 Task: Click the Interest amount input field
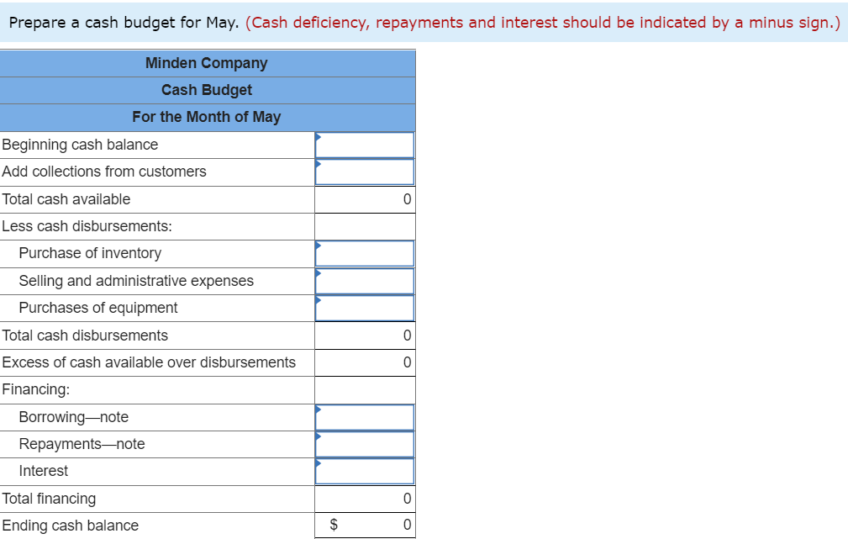point(365,472)
